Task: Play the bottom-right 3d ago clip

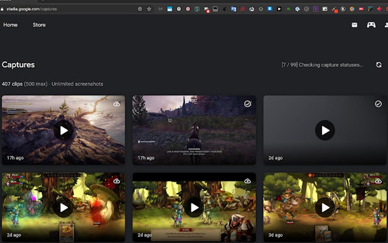Action: [x=325, y=208]
